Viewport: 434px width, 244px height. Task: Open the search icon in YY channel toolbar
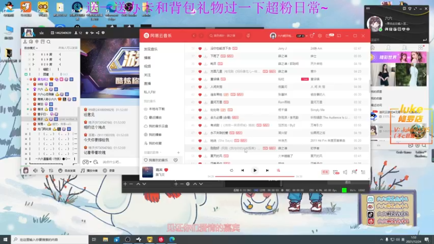(48, 42)
